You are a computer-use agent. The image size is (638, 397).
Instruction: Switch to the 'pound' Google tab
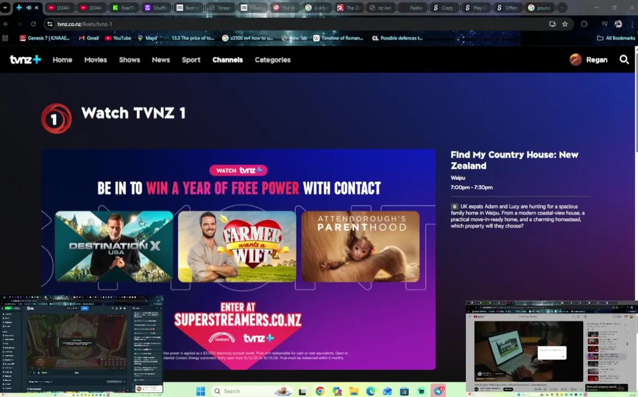pyautogui.click(x=540, y=8)
